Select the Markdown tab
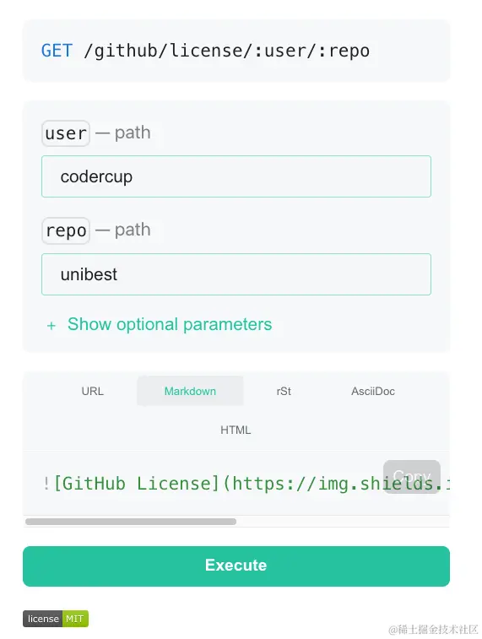The height and width of the screenshot is (639, 482). (x=190, y=391)
